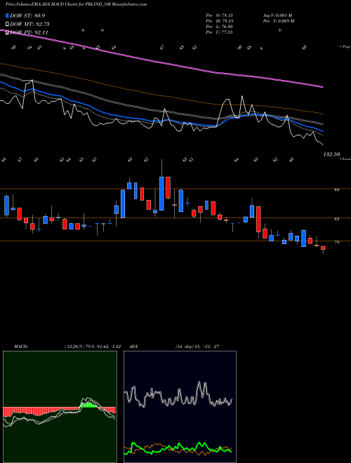The image size is (351, 463).
Task: Click the MACD: panel label
Action: coord(20,347)
